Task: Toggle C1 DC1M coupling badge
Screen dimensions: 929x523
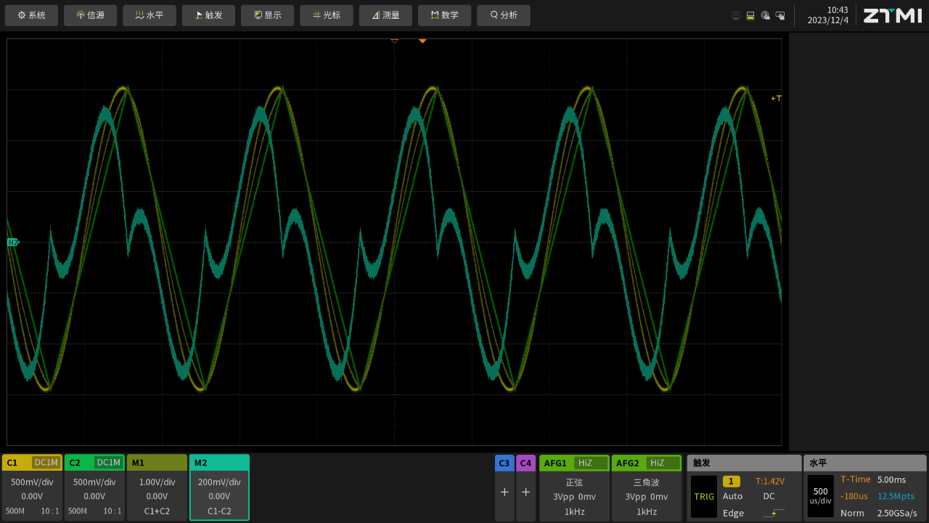Action: (46, 463)
